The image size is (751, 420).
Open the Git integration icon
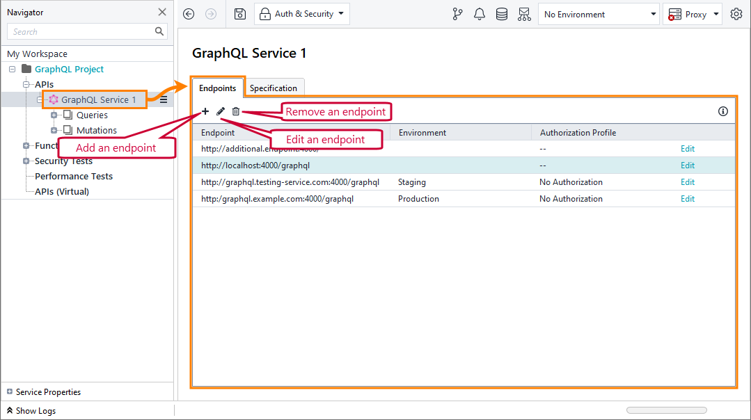[457, 14]
